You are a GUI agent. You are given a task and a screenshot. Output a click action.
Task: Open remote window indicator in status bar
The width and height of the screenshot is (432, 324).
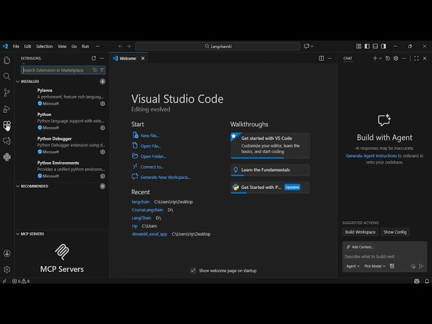click(5, 281)
